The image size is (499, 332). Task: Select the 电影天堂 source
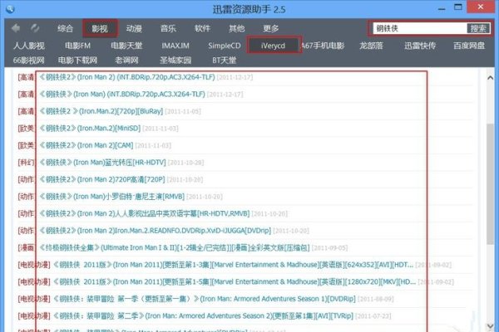point(126,46)
